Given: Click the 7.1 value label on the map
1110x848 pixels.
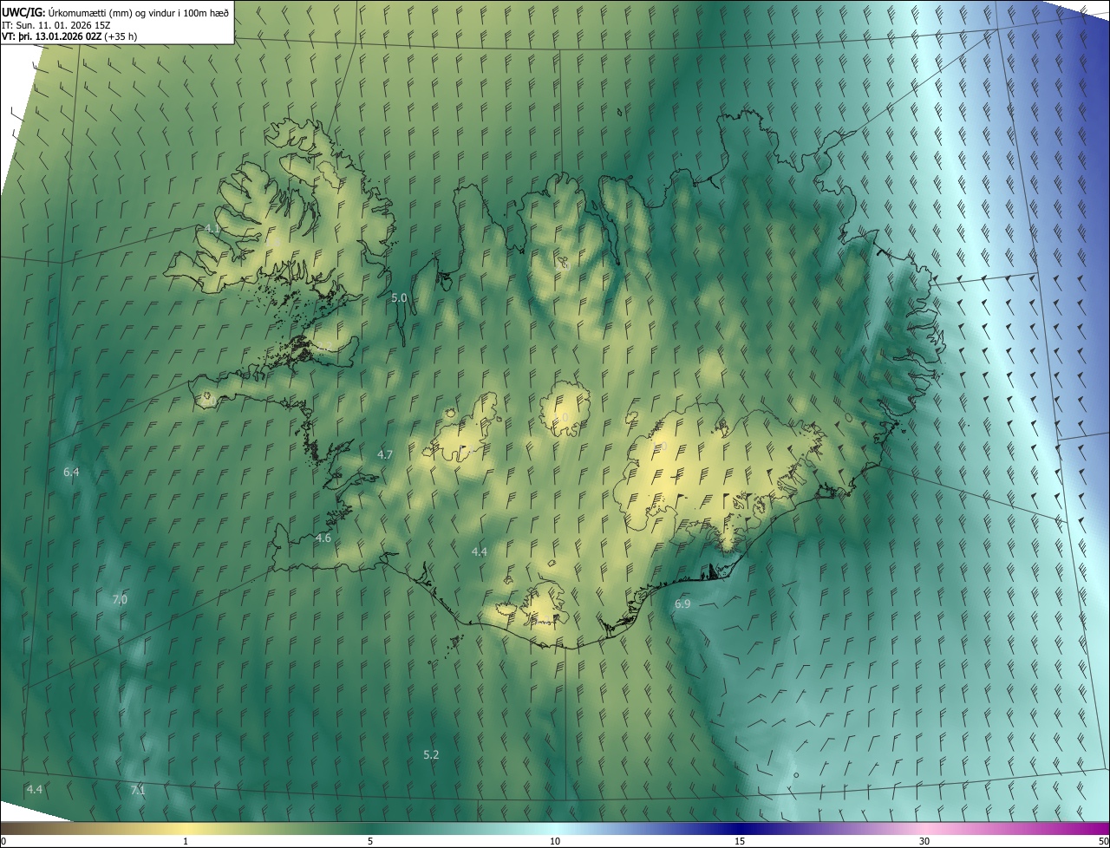Looking at the screenshot, I should pos(138,790).
